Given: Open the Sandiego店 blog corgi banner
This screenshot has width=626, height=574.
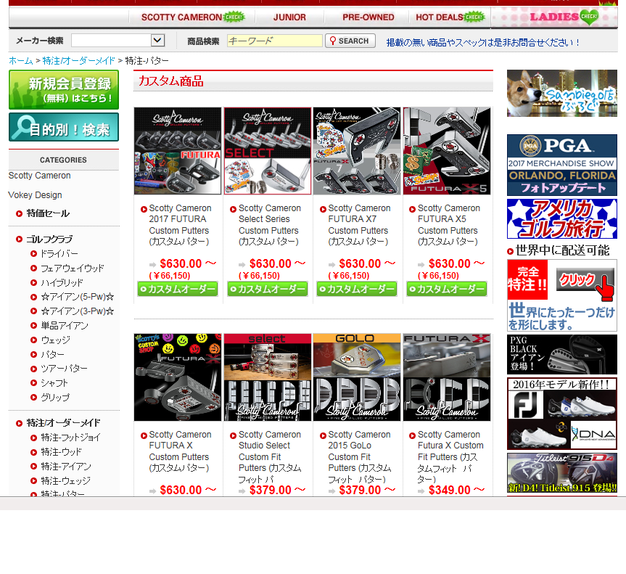Looking at the screenshot, I should (x=561, y=93).
